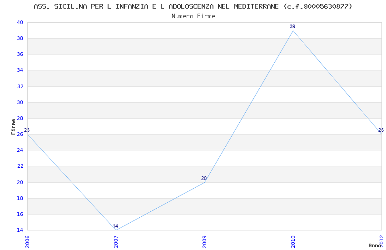
Task: Click the data label 26 on the 2012 point
Action: click(381, 130)
